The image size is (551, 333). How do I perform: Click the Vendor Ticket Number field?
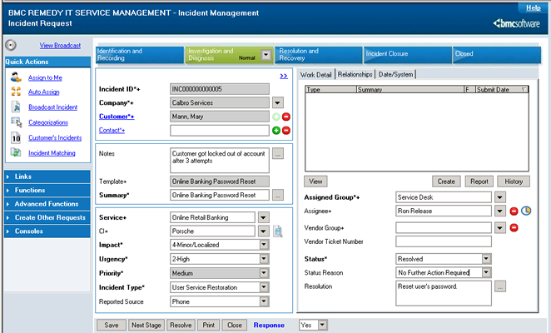point(444,241)
